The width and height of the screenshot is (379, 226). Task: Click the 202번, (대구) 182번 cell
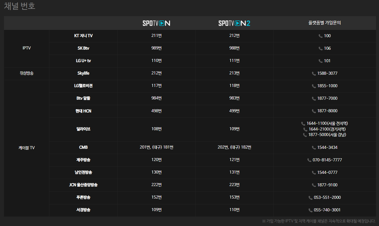(x=235, y=147)
